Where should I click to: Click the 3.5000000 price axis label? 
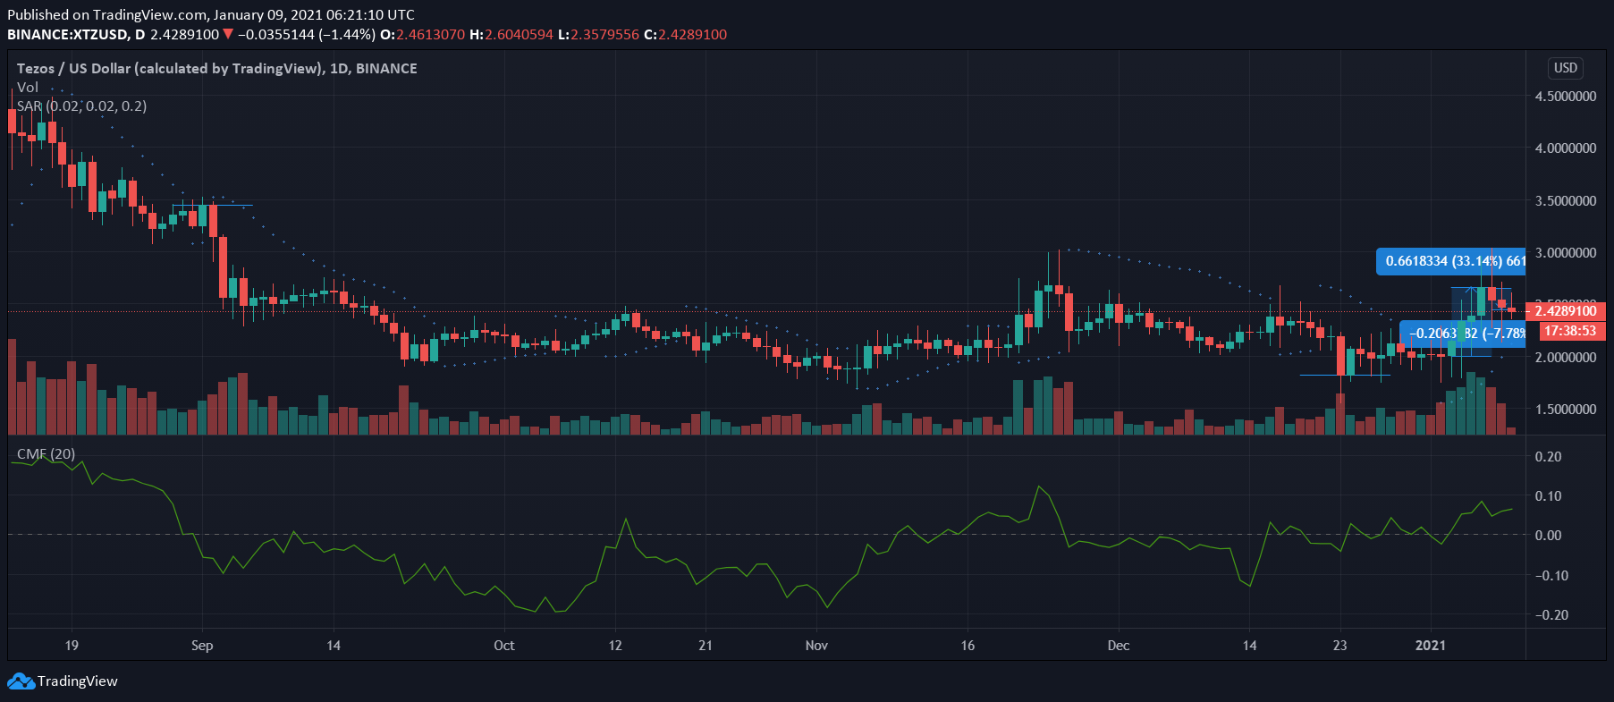coord(1566,201)
